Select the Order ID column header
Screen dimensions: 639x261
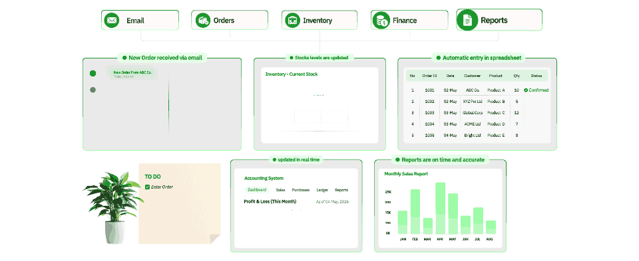(x=429, y=76)
